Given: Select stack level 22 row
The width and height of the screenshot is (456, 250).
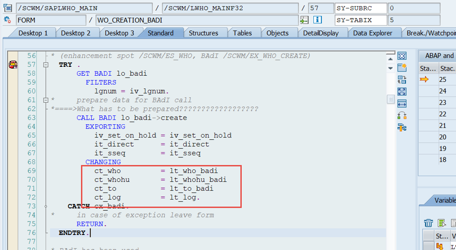Looking at the screenshot, I should (x=437, y=114).
